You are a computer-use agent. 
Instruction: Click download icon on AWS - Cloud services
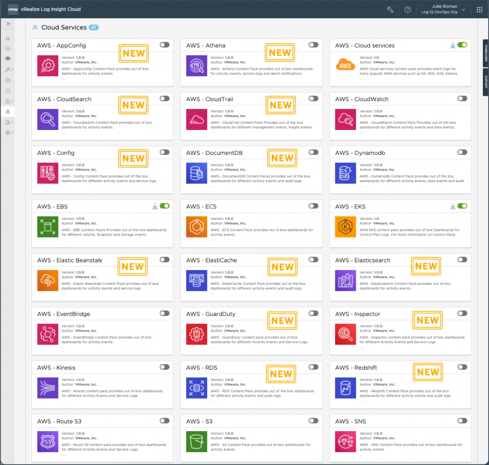coord(453,45)
